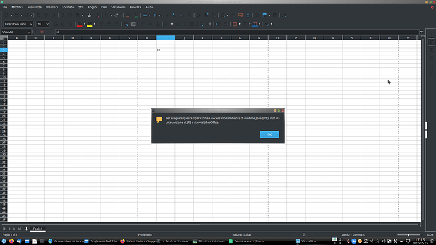Image resolution: width=436 pixels, height=245 pixels.
Task: Cut the selection with the scissors icon
Action: point(63,15)
